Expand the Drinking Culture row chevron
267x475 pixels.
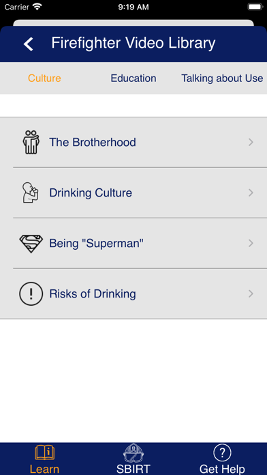click(251, 192)
